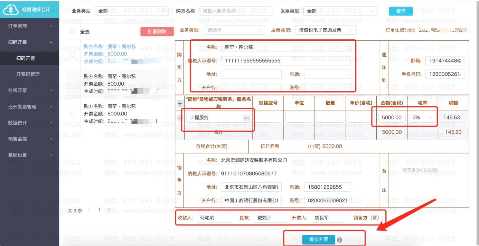The image size is (479, 246).
Task: Go to previous page with left arrow
Action: [90, 210]
